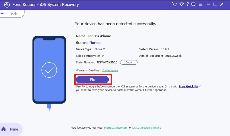Copy the serial number with Copy button

[129, 62]
